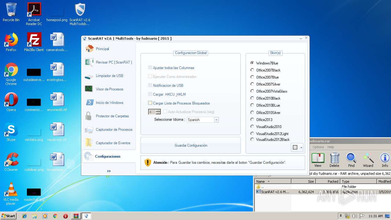391x220 pixels.
Task: Click WinRAR Info toolbar icon
Action: click(x=385, y=160)
